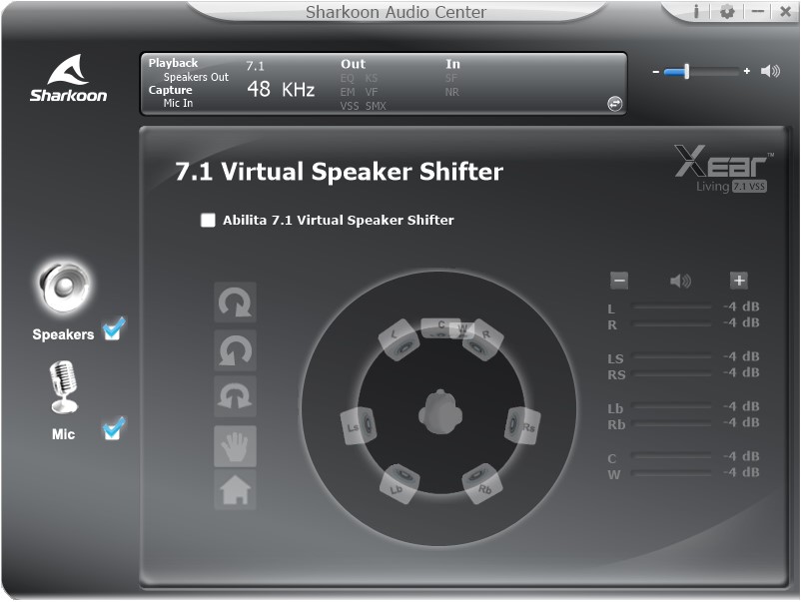The width and height of the screenshot is (801, 602).
Task: Click the NR input indicator
Action: point(452,92)
